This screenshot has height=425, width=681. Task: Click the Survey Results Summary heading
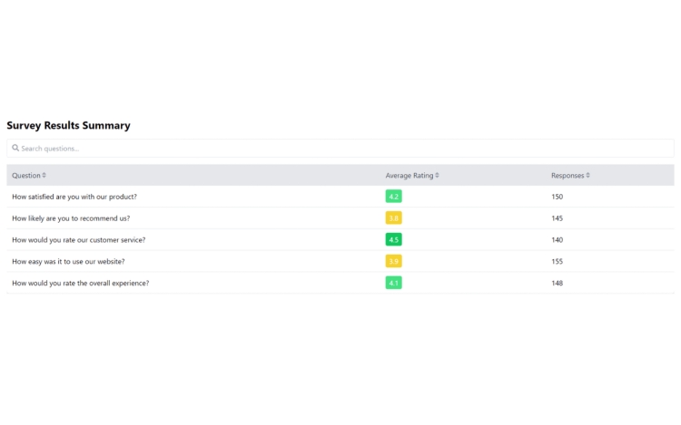(68, 126)
